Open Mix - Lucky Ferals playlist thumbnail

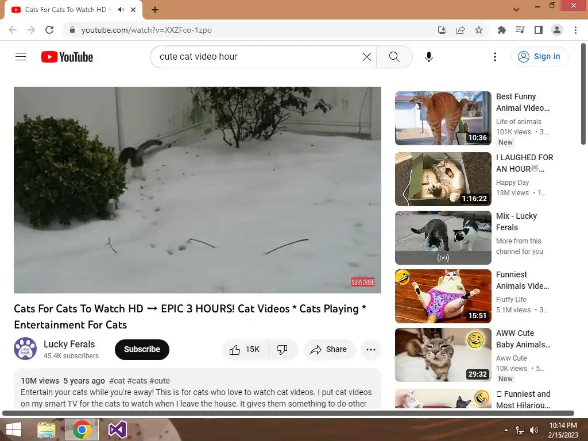pyautogui.click(x=443, y=237)
